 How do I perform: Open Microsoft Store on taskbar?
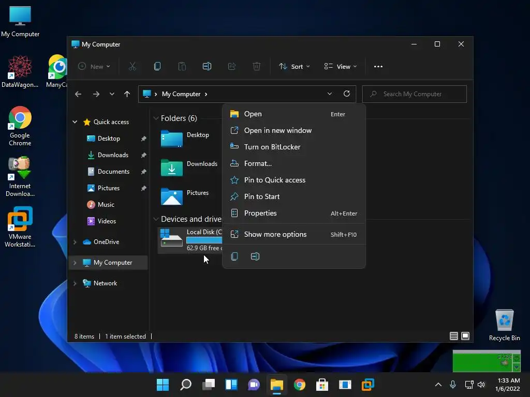pyautogui.click(x=322, y=385)
